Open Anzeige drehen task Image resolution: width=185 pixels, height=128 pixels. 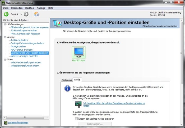(18, 47)
